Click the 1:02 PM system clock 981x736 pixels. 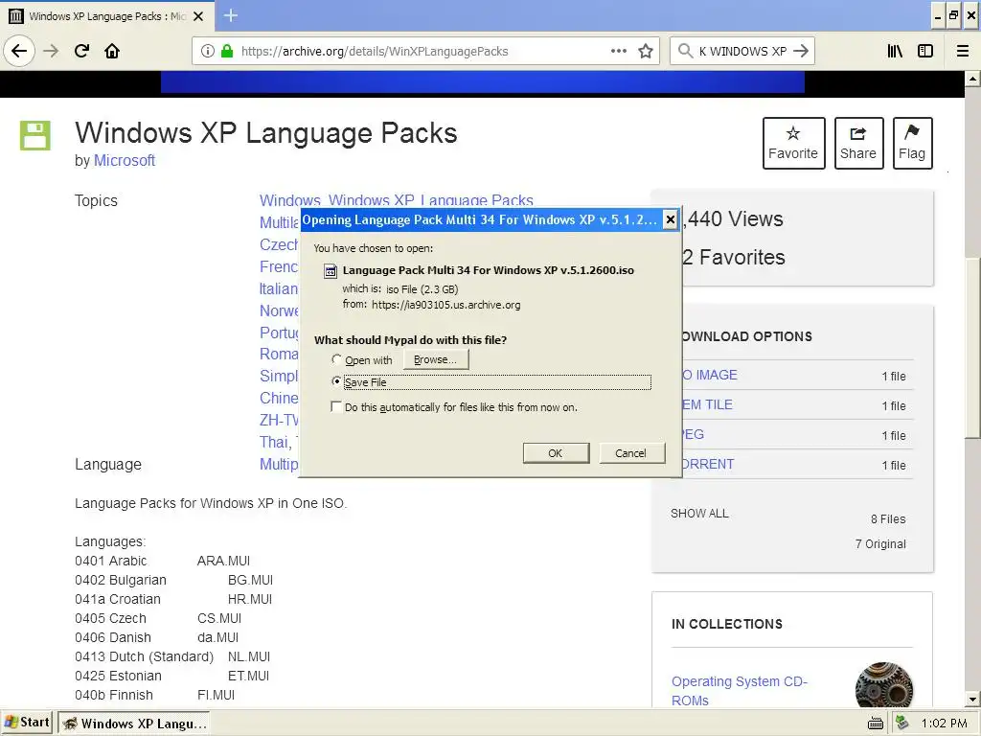pyautogui.click(x=944, y=724)
